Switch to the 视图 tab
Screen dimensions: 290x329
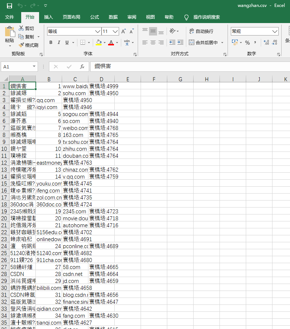(150, 17)
